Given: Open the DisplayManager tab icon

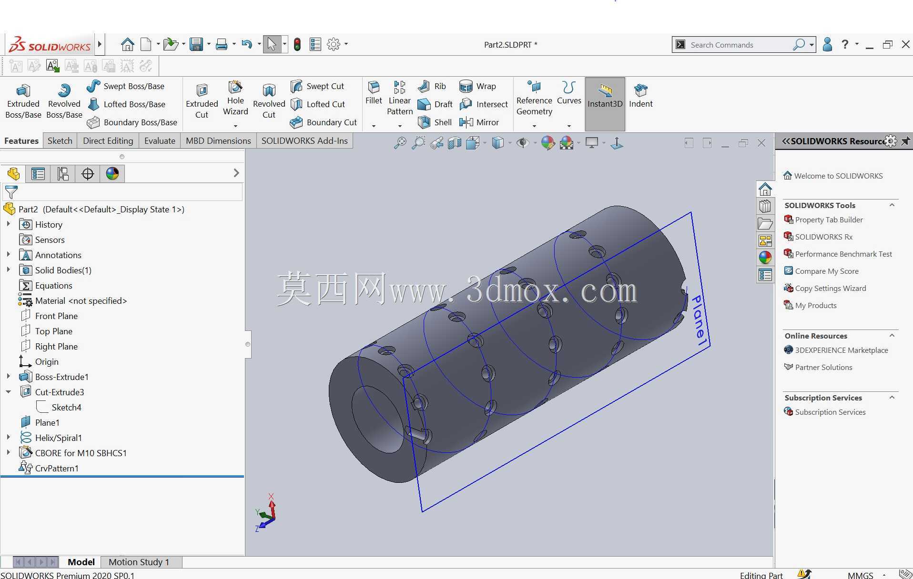Looking at the screenshot, I should point(112,174).
